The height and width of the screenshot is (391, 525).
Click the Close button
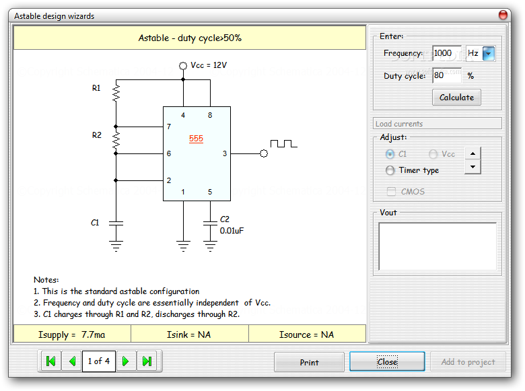387,361
